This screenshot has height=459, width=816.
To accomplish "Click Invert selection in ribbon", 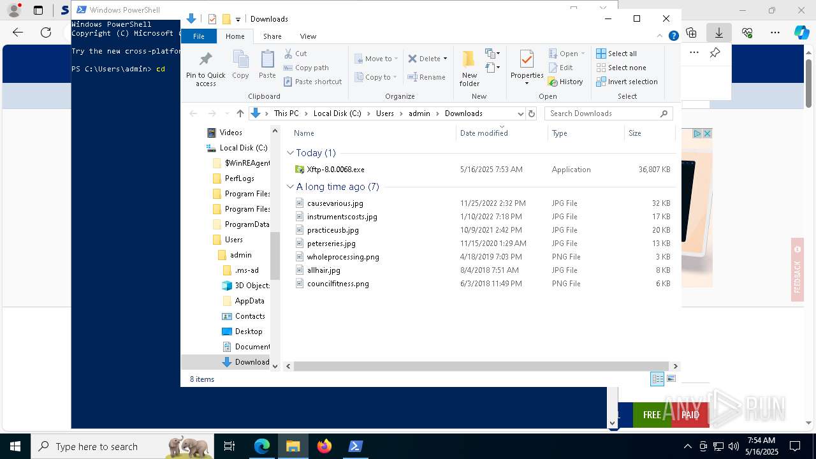I will coord(627,82).
